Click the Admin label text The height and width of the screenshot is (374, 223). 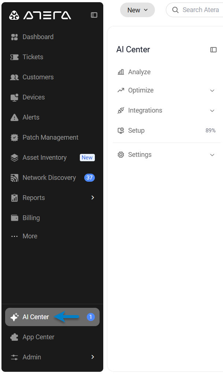pos(32,357)
